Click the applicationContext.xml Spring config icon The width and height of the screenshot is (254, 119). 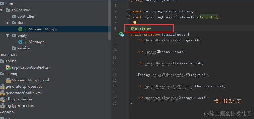(x=8, y=67)
